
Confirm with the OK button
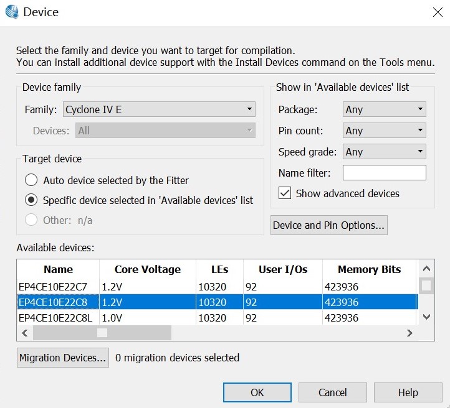point(257,392)
